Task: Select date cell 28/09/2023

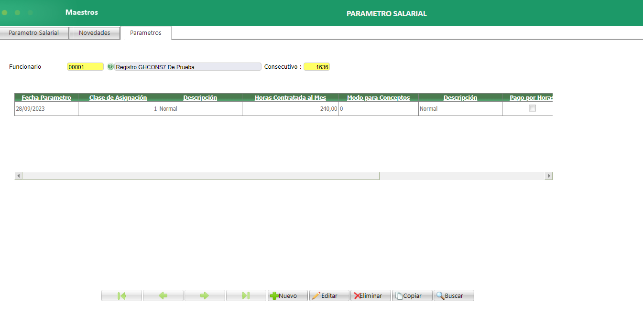Action: pos(46,108)
